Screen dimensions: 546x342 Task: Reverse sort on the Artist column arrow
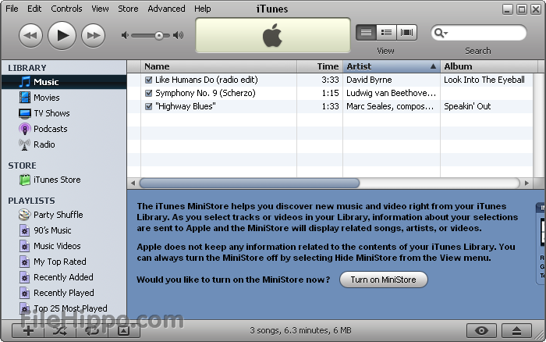433,66
